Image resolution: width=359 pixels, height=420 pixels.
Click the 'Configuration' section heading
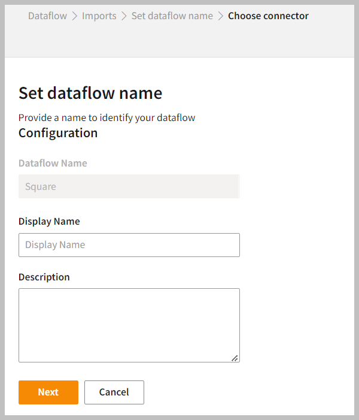click(x=58, y=133)
